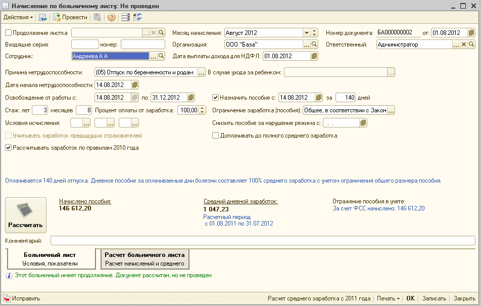This screenshot has width=481, height=306.
Task: Open the Печать dropdown menu
Action: click(x=388, y=298)
